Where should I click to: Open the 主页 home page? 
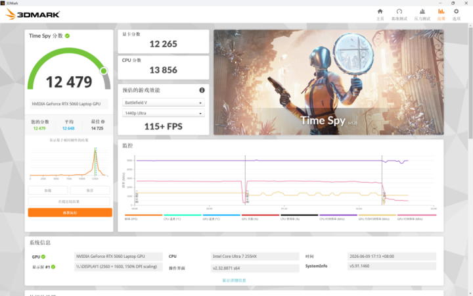point(380,14)
